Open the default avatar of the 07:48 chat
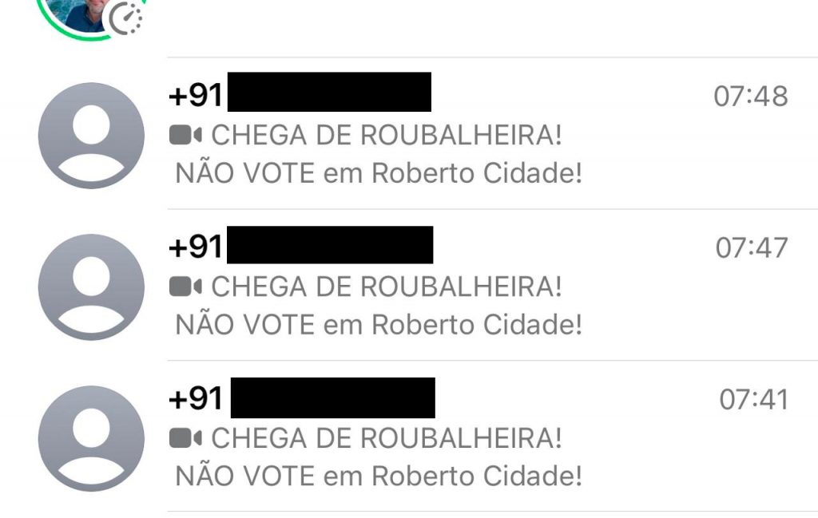This screenshot has height=518, width=818. 91,136
